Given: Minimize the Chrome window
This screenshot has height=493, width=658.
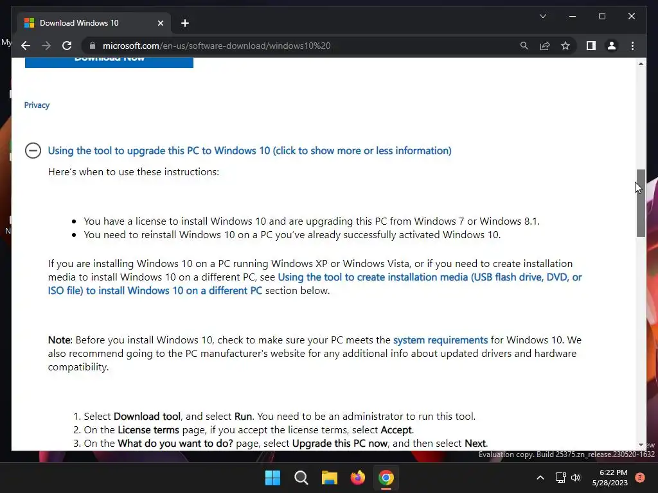Looking at the screenshot, I should pyautogui.click(x=573, y=16).
